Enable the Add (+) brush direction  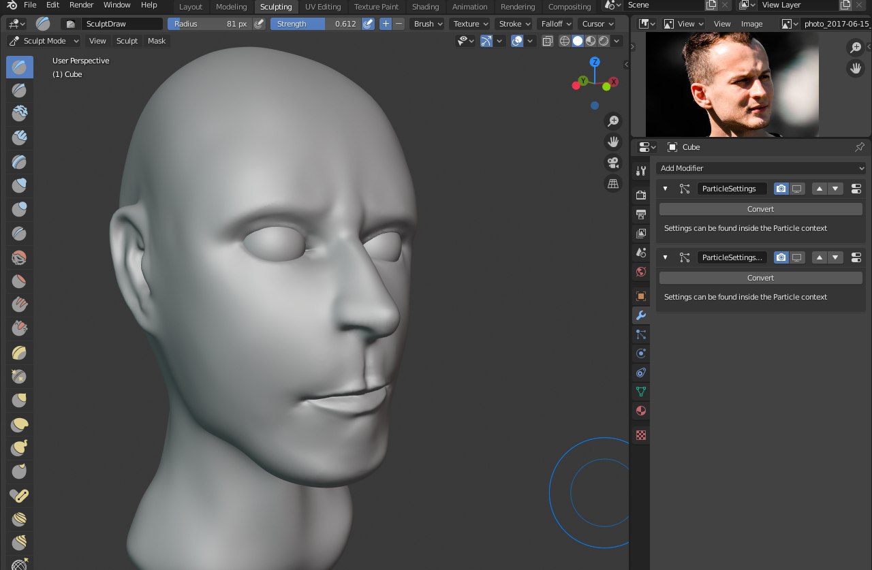pyautogui.click(x=386, y=24)
